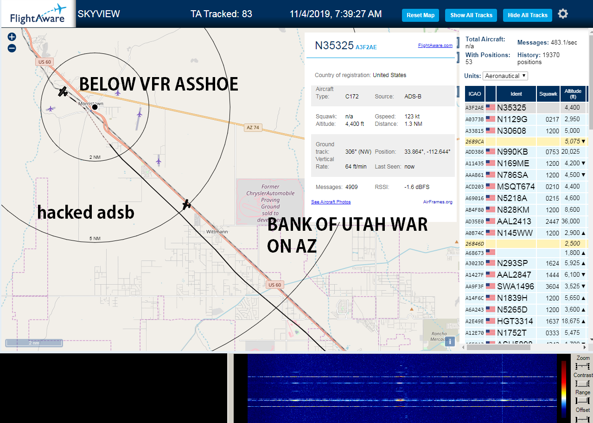Click the 18,675 altitude cell of HGT3314

coord(573,321)
